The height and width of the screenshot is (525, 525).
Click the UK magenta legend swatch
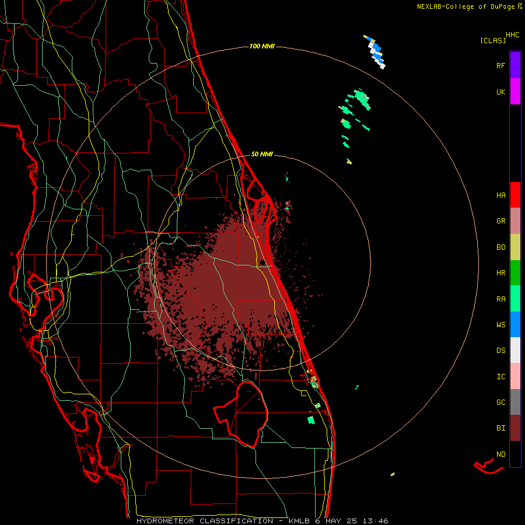click(x=515, y=92)
